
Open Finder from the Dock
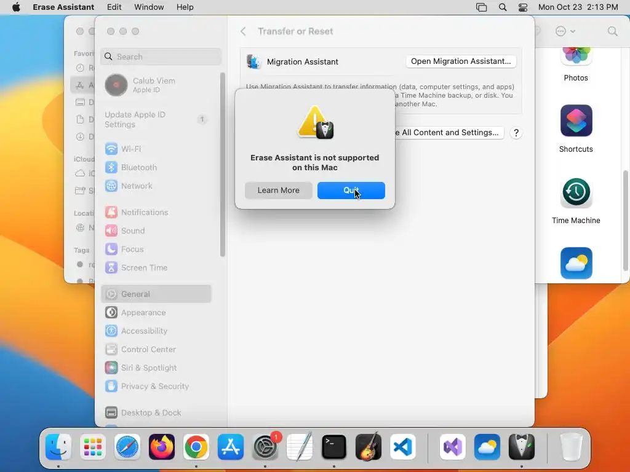pyautogui.click(x=58, y=447)
